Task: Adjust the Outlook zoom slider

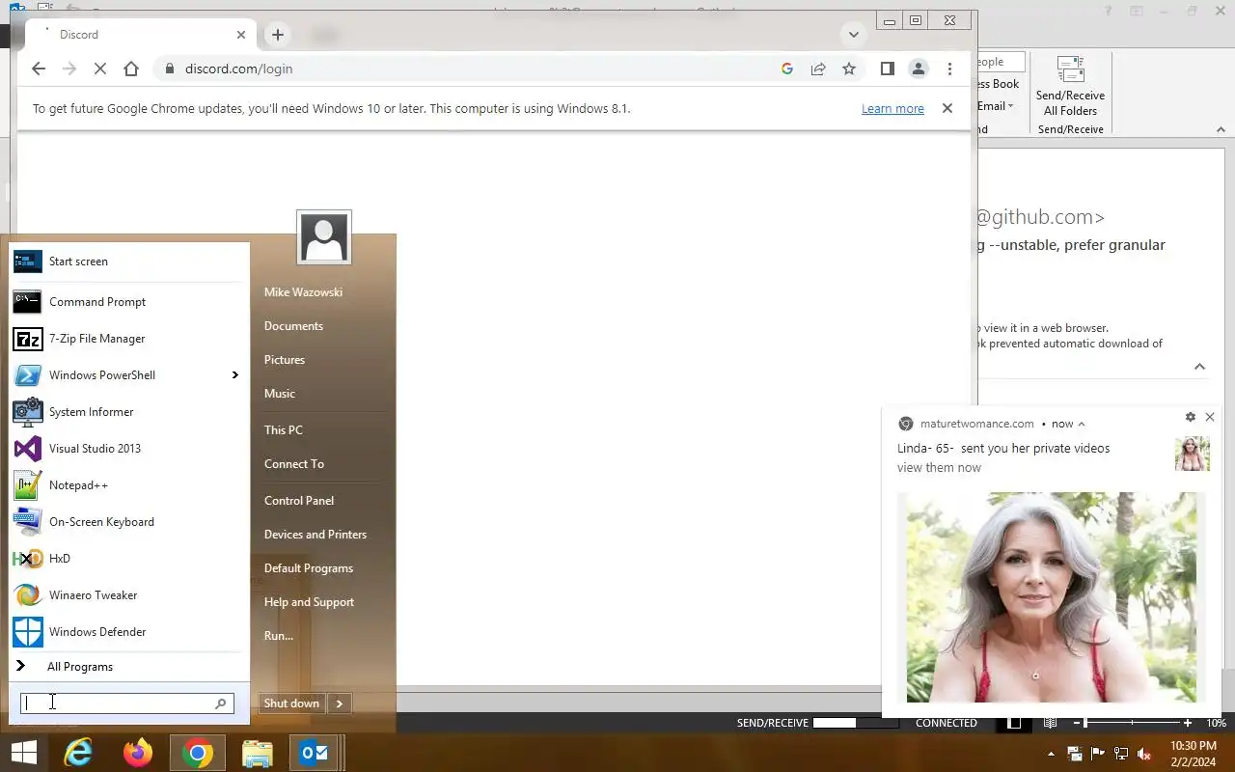Action: pyautogui.click(x=1085, y=723)
